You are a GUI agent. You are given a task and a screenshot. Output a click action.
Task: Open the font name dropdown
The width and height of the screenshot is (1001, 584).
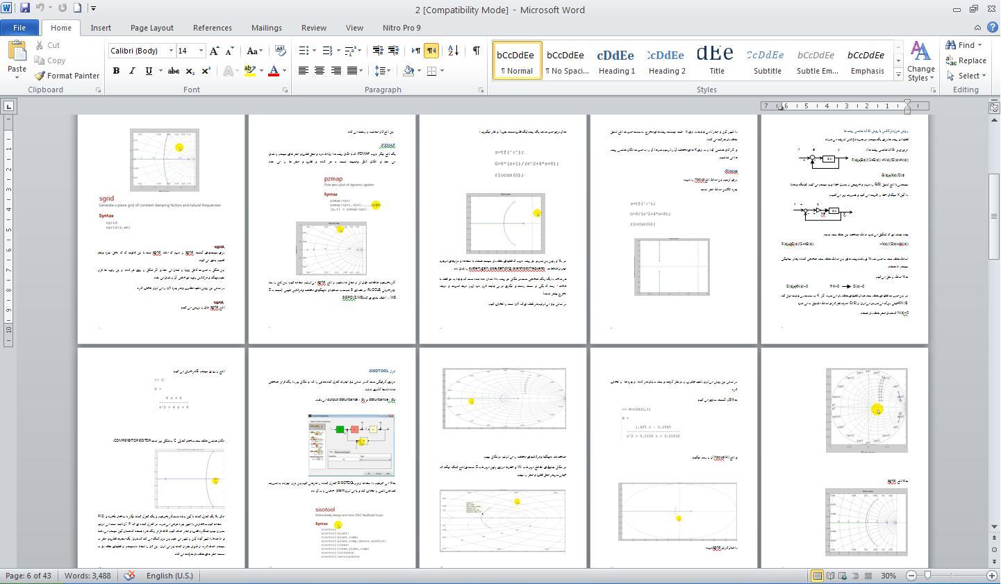pos(171,51)
